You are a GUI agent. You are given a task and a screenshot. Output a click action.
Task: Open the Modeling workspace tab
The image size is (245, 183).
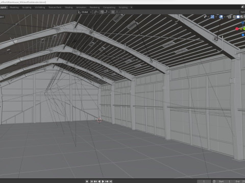14,8
